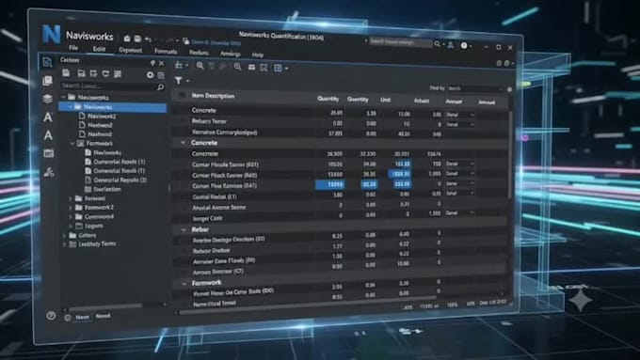The width and height of the screenshot is (640, 360).
Task: Click the refresh arrow icon in the catalog toolbar
Action: click(105, 74)
